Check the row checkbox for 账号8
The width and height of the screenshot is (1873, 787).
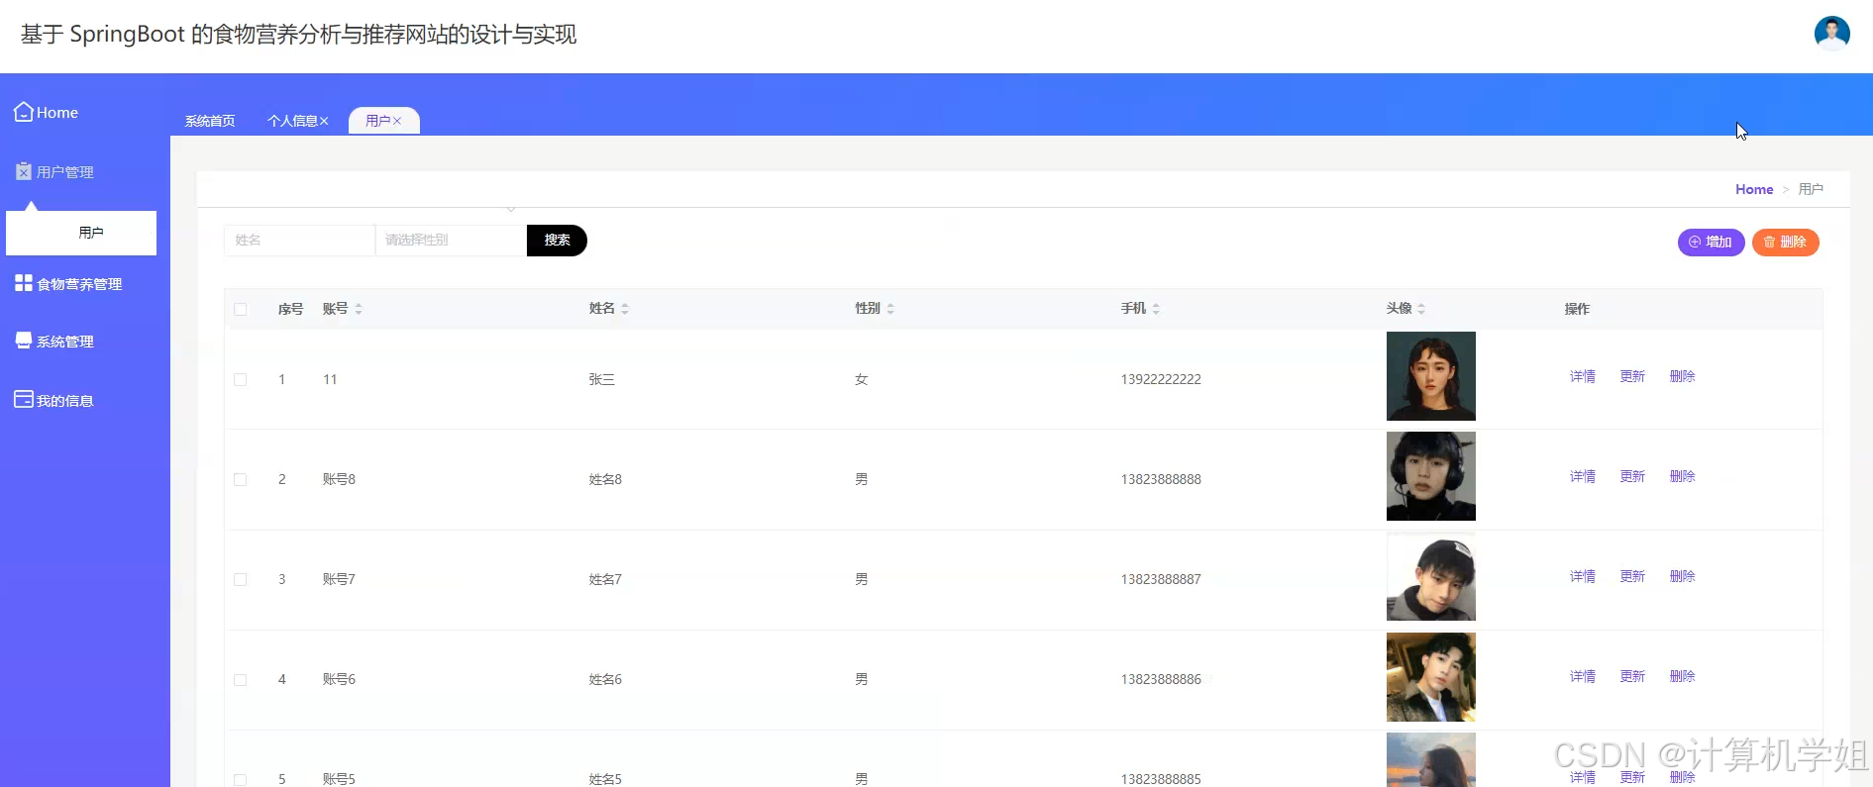241,479
